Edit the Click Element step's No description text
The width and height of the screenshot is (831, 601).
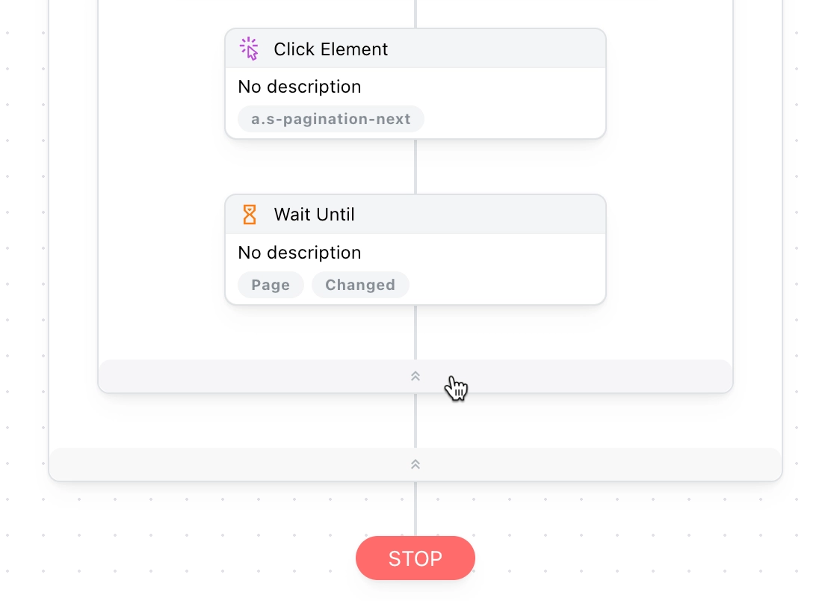(300, 87)
